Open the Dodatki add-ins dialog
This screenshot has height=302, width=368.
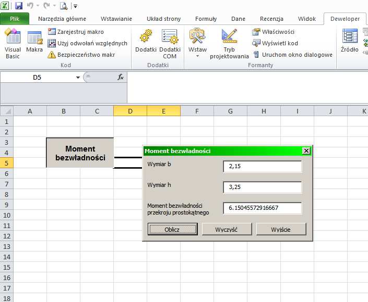click(x=146, y=41)
